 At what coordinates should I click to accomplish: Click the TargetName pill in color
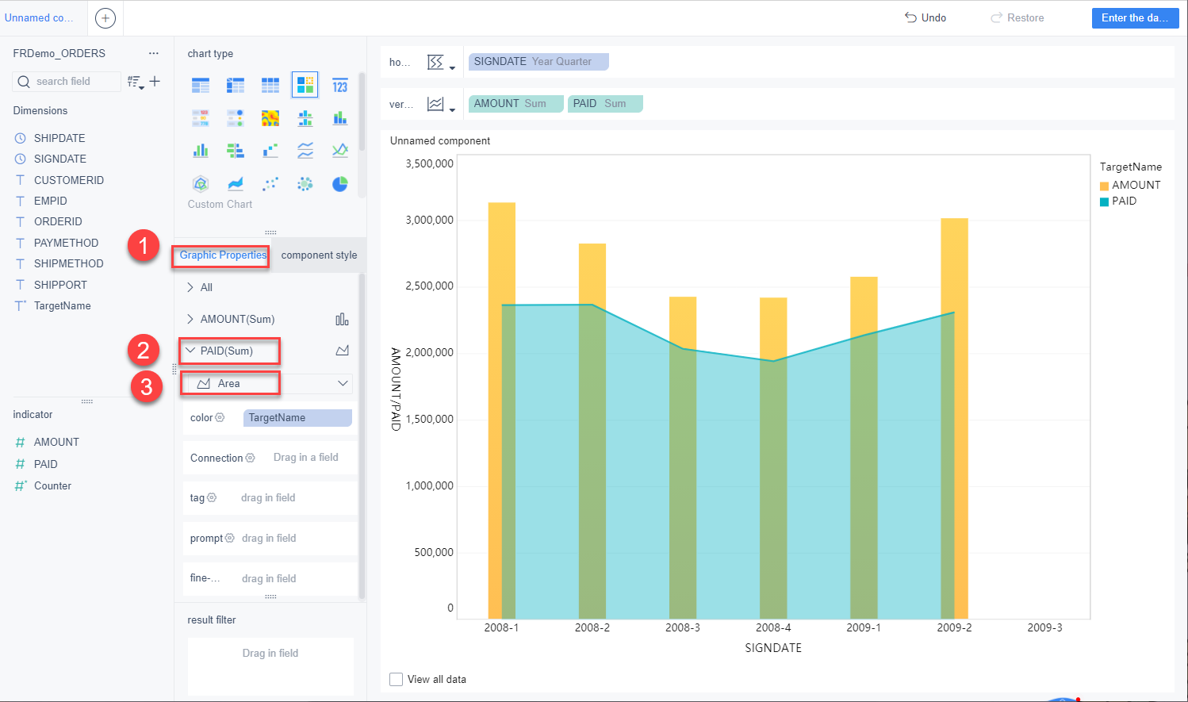pyautogui.click(x=297, y=418)
